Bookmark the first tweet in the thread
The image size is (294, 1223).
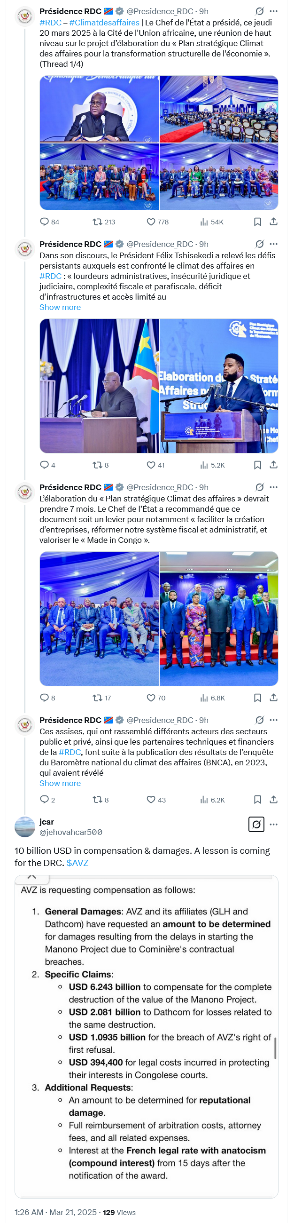point(257,222)
